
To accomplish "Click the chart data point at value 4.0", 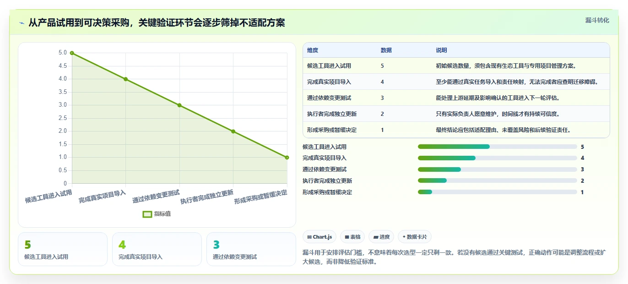I will point(125,79).
